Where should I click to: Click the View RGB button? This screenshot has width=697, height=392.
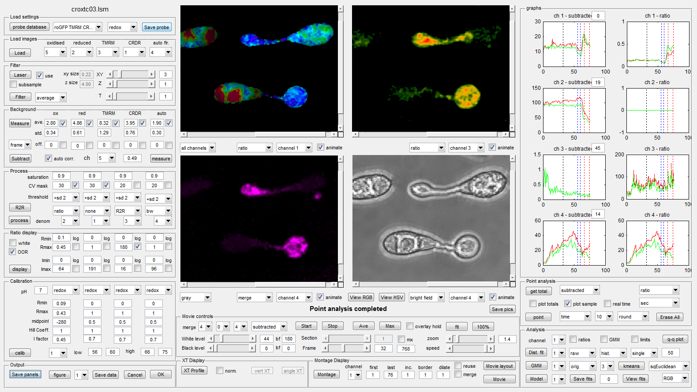tap(361, 297)
